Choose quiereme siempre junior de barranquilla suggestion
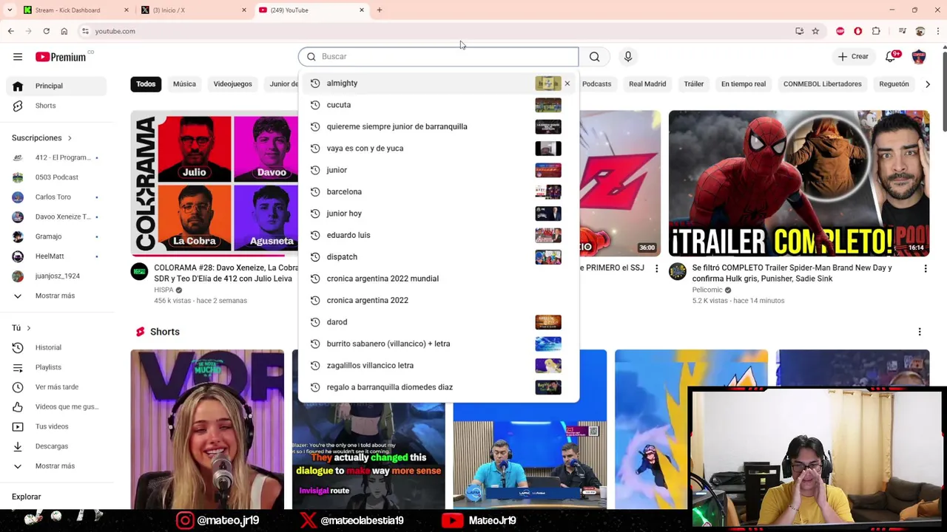Viewport: 947px width, 532px height. pos(437,126)
